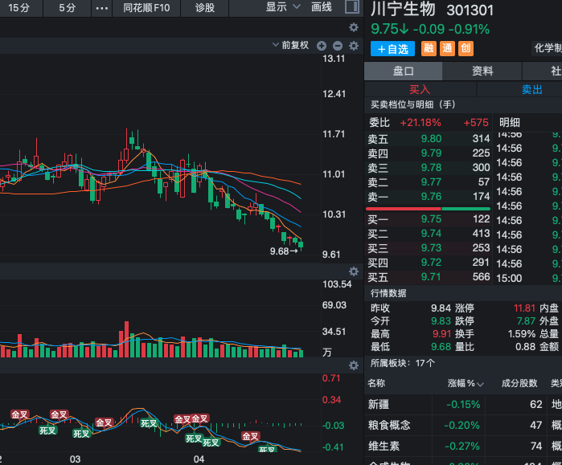The height and width of the screenshot is (465, 562).
Task: Click the 跌停 price 7.87
Action: click(526, 321)
